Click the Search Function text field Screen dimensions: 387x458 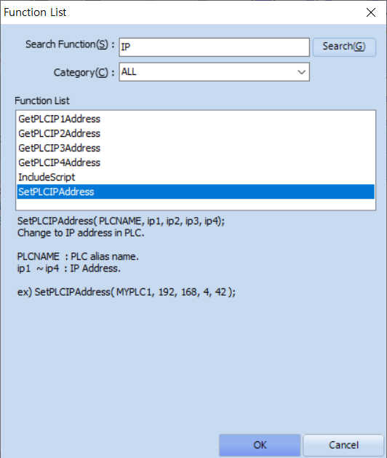214,47
